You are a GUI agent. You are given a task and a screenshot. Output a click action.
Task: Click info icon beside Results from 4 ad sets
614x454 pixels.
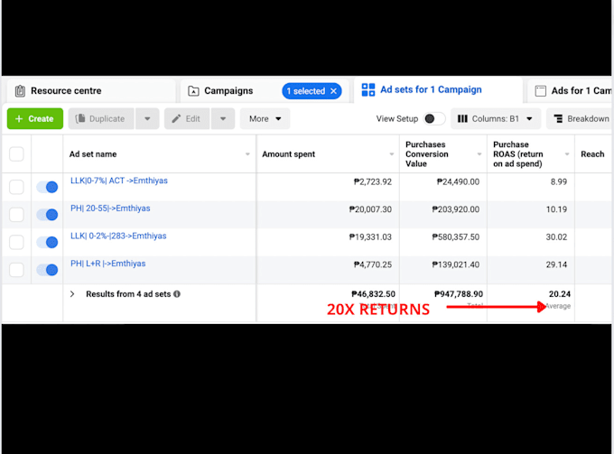177,294
